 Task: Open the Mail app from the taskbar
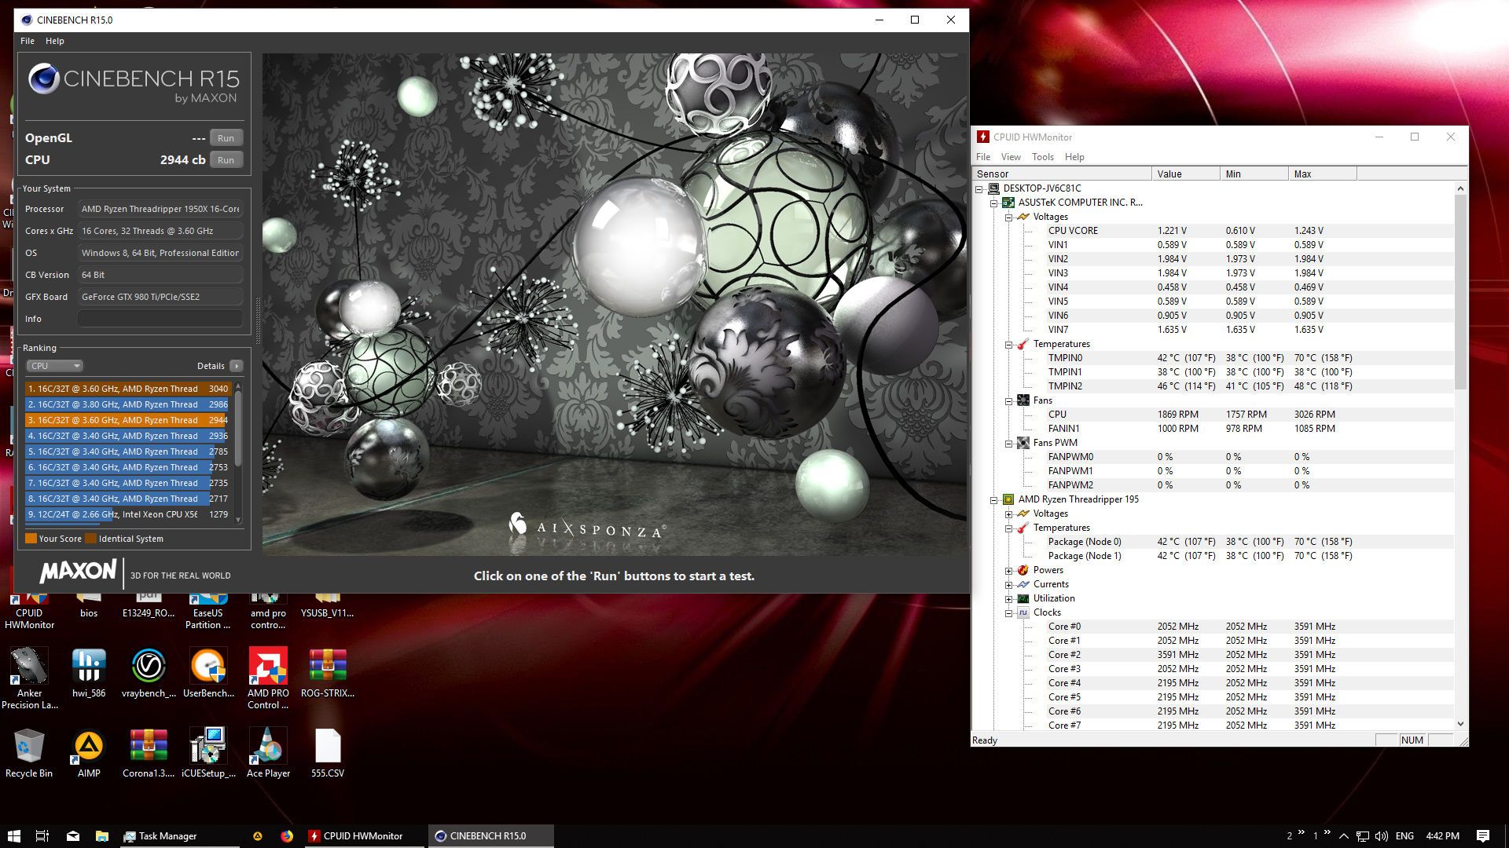point(73,836)
